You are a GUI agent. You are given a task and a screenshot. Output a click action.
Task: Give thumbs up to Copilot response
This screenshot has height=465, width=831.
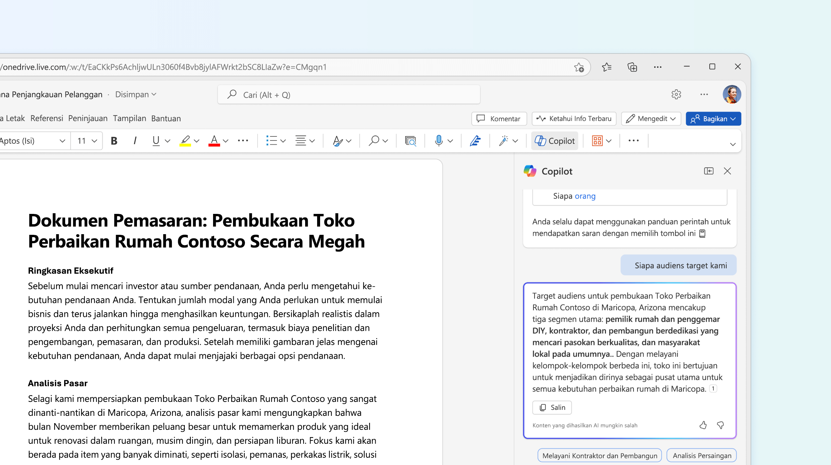pyautogui.click(x=703, y=425)
